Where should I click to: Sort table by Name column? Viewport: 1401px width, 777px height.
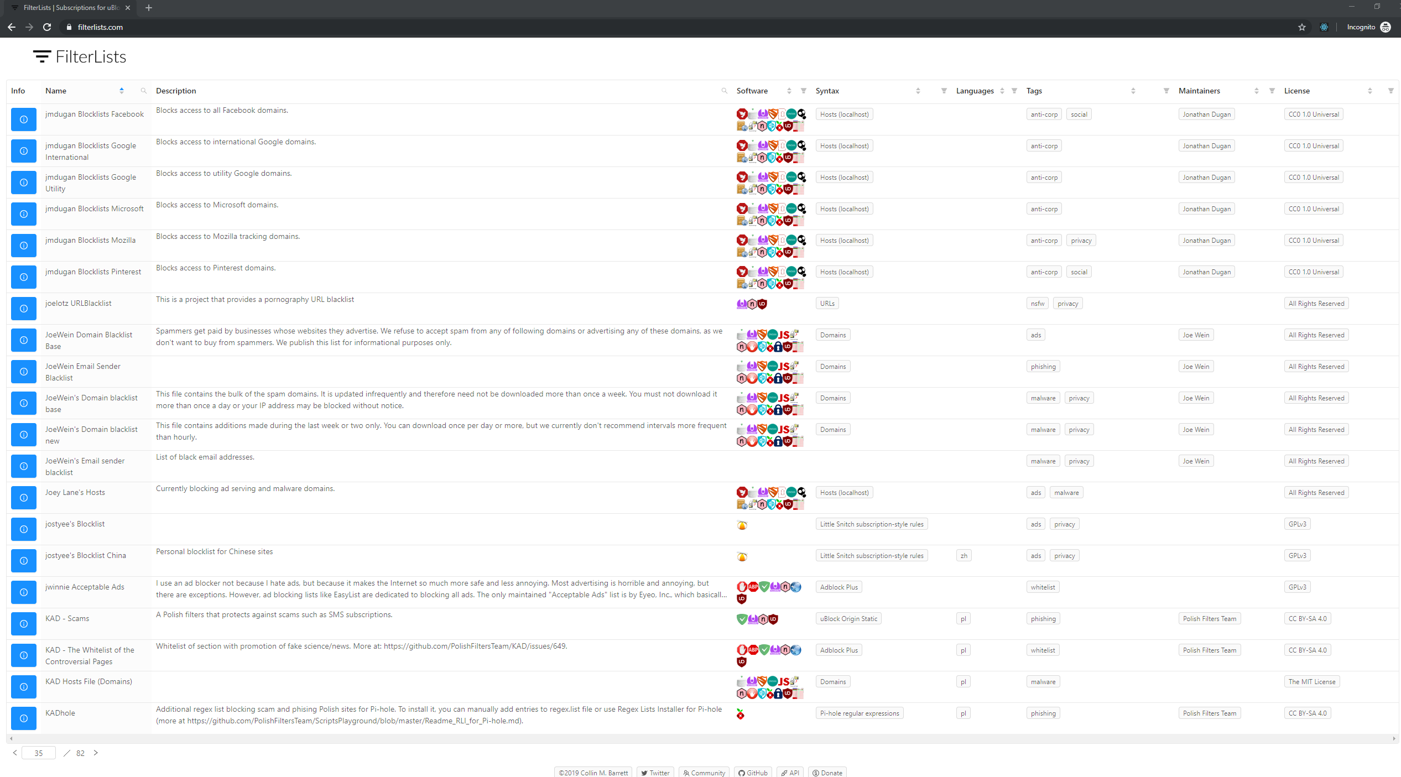[122, 91]
